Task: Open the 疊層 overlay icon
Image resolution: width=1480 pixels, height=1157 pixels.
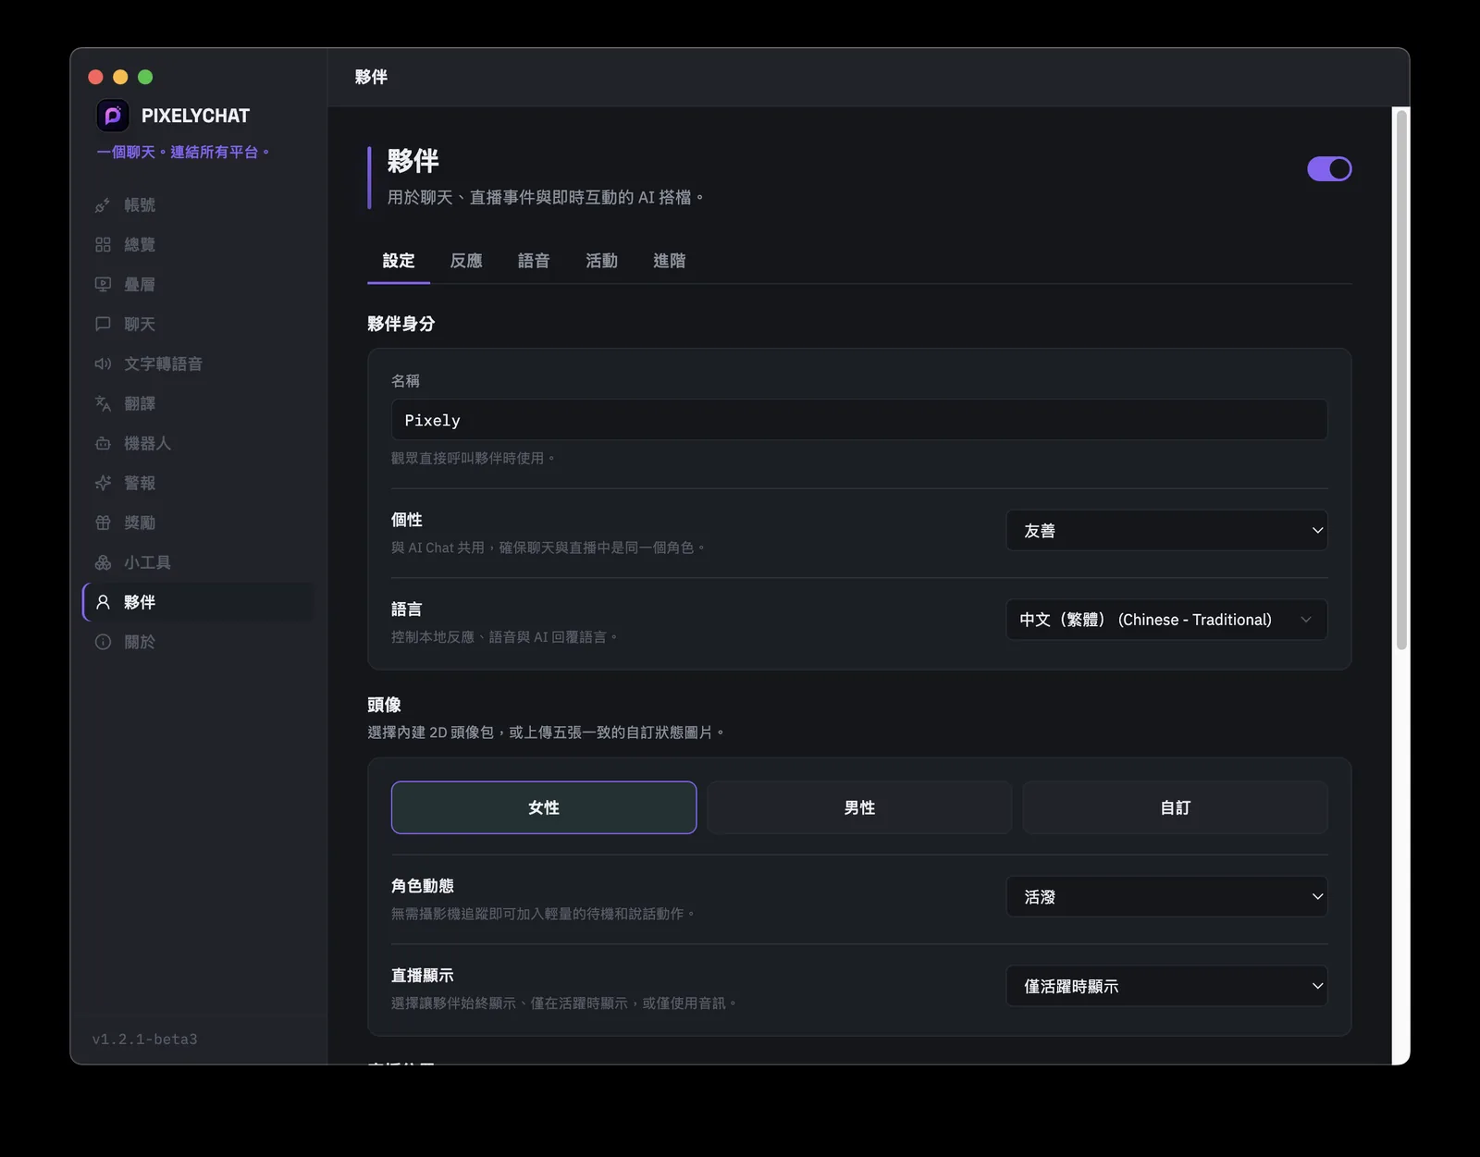Action: 103,285
